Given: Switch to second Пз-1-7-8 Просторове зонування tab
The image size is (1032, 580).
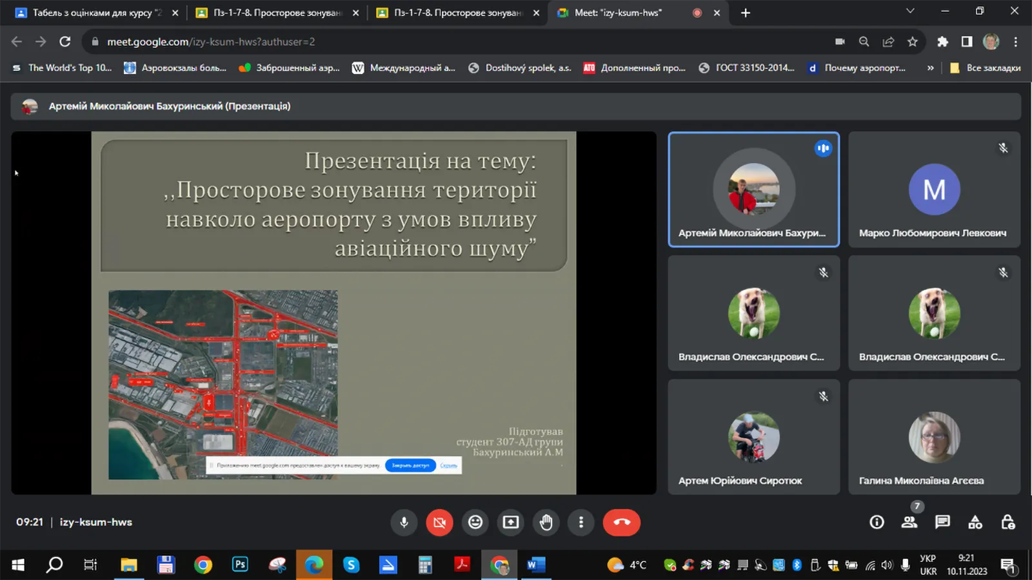Looking at the screenshot, I should 458,13.
